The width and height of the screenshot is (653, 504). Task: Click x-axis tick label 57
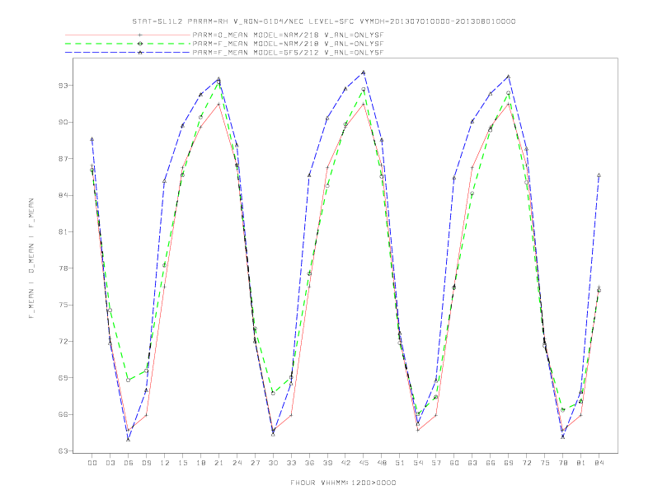[436, 463]
